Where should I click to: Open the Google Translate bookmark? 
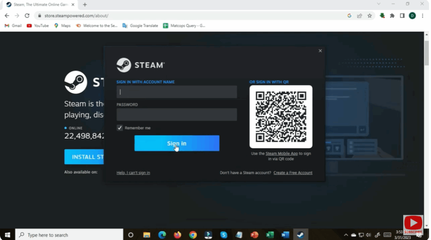(141, 26)
